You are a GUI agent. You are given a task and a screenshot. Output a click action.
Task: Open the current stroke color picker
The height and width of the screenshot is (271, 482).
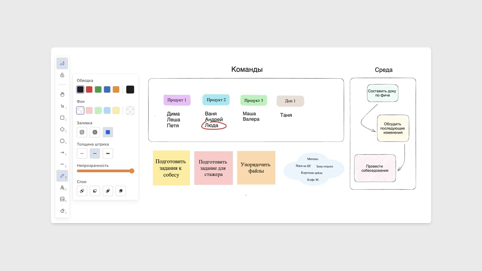pos(130,89)
